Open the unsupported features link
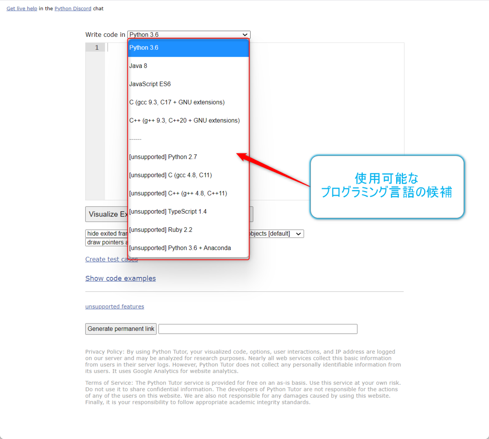The image size is (489, 439). tap(115, 307)
